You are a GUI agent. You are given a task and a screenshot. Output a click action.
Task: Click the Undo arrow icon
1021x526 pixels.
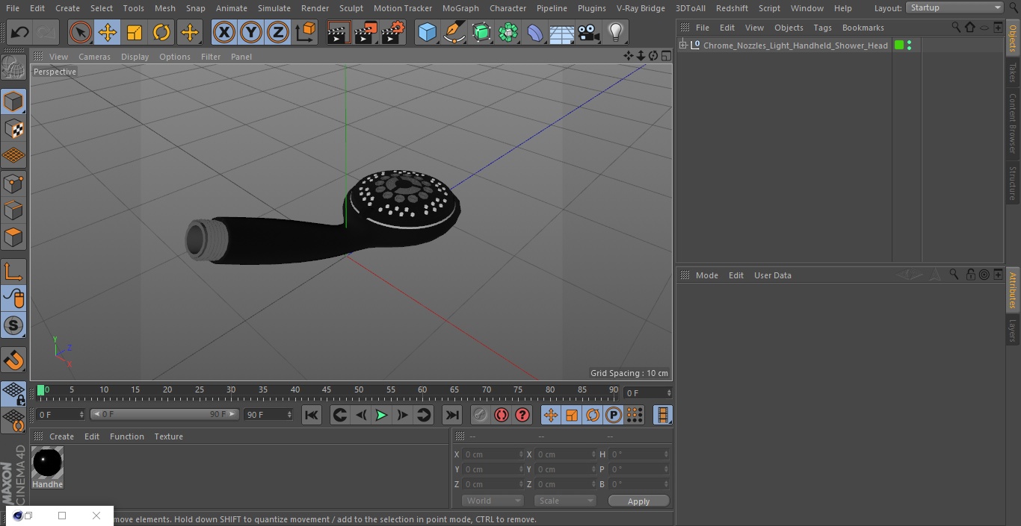pos(20,32)
